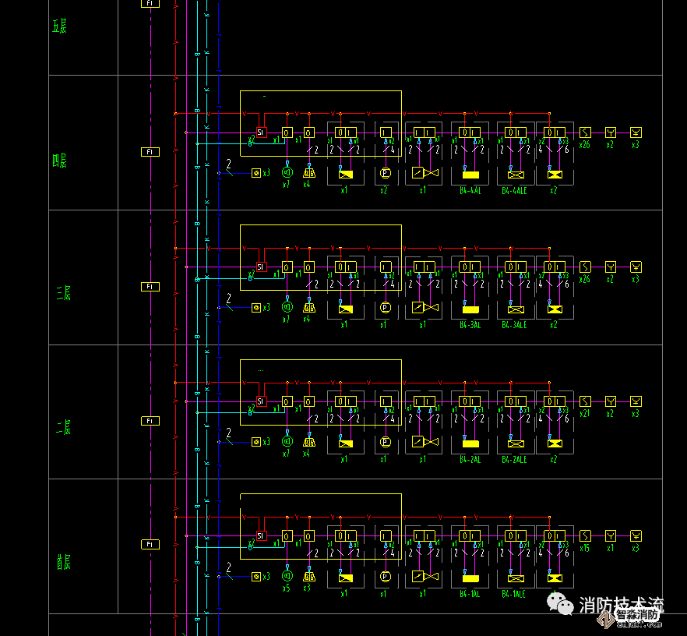Select the FI box on the third floor
Viewport: 687px width, 636px height.
coord(150,287)
